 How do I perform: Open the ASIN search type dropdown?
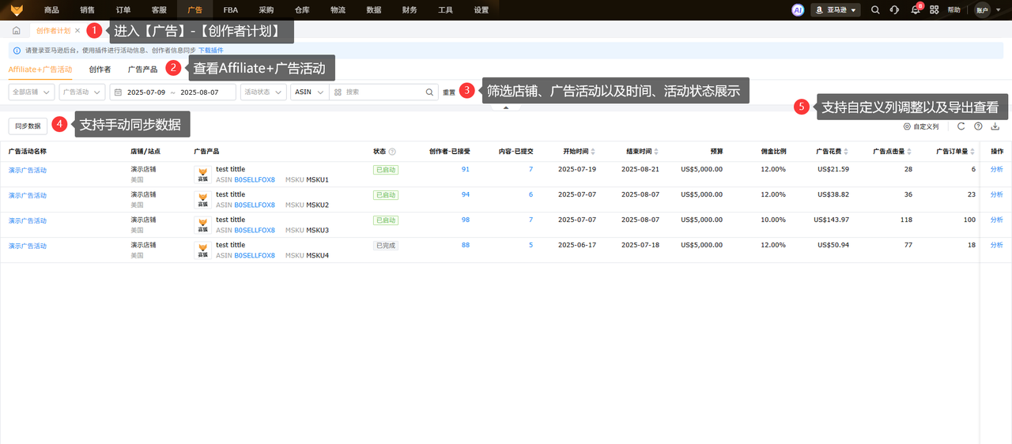point(310,92)
